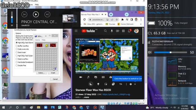Click the loop repeat icon under the video
The height and width of the screenshot is (110, 196).
point(121,84)
